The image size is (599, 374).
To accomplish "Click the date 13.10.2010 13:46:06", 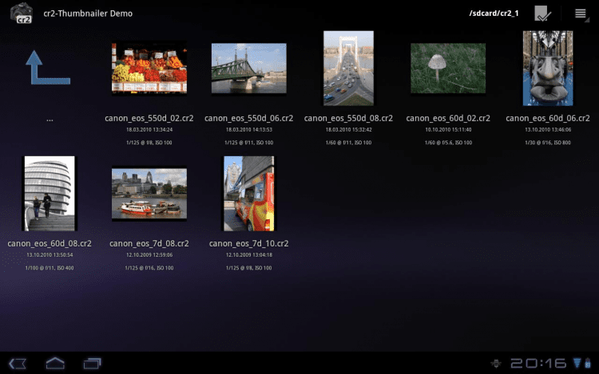I will 548,130.
